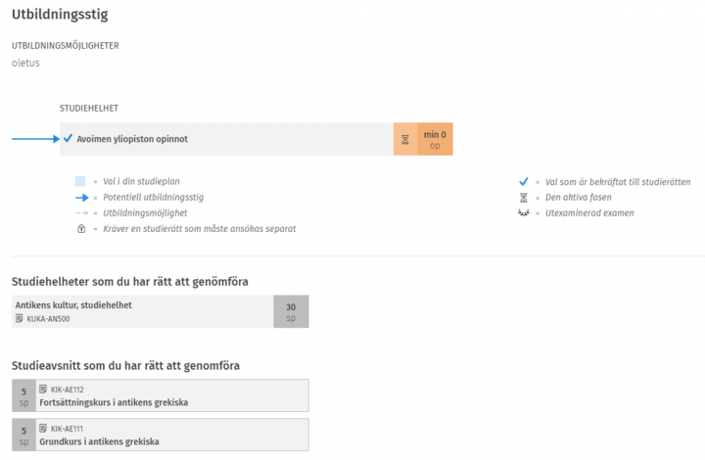Image resolution: width=705 pixels, height=460 pixels.
Task: Click the blue arrow pointing to the study module
Action: [x=34, y=139]
